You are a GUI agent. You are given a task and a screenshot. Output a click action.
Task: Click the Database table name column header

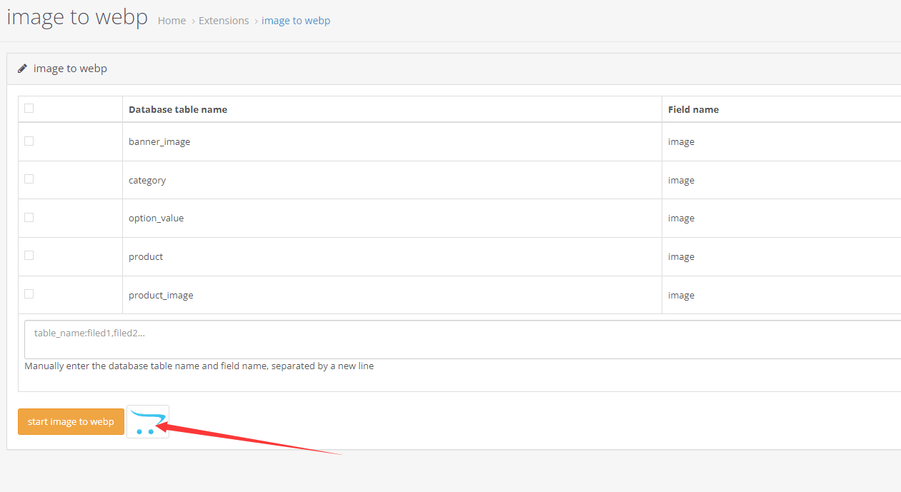[x=177, y=109]
